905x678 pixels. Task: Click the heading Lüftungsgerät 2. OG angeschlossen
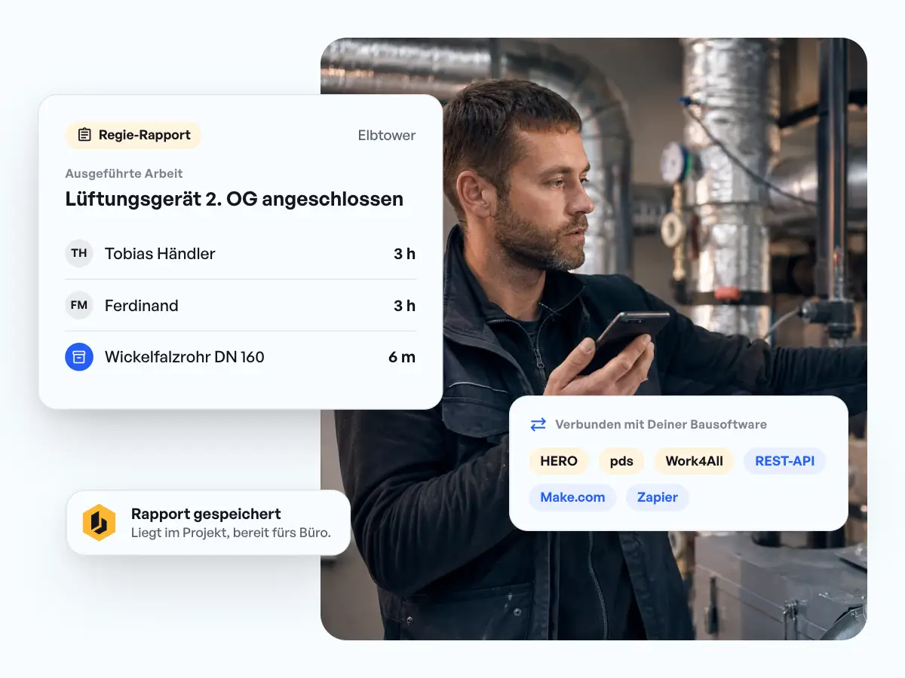[x=235, y=200]
